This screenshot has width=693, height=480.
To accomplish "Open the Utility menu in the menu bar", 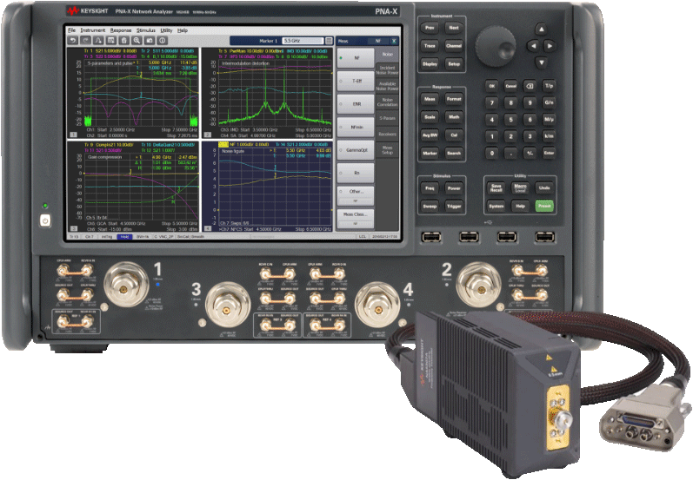I will [x=166, y=30].
